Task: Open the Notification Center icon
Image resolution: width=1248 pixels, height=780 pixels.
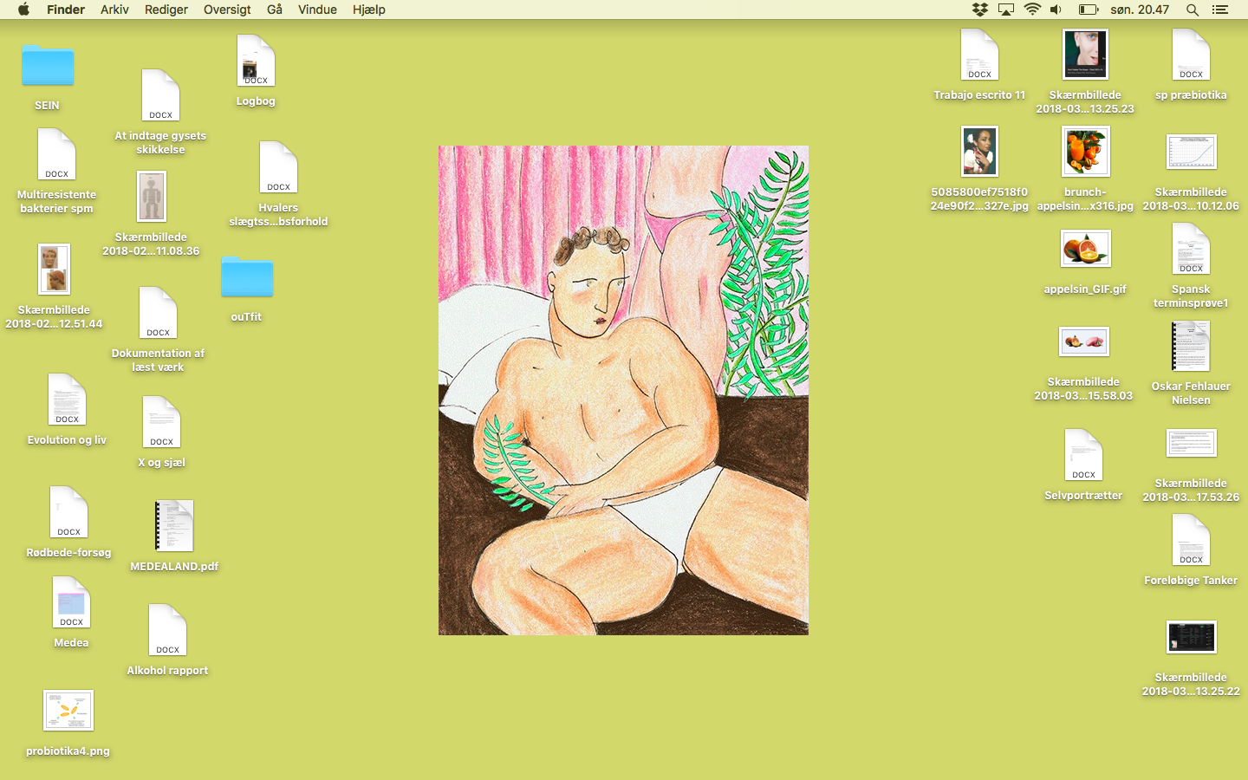Action: point(1220,10)
